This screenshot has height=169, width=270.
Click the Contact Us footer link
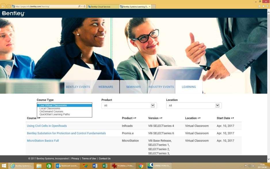pyautogui.click(x=105, y=158)
